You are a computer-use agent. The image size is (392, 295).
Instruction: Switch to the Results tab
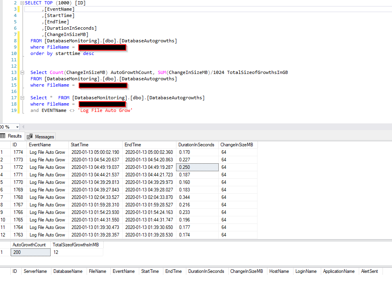click(12, 136)
